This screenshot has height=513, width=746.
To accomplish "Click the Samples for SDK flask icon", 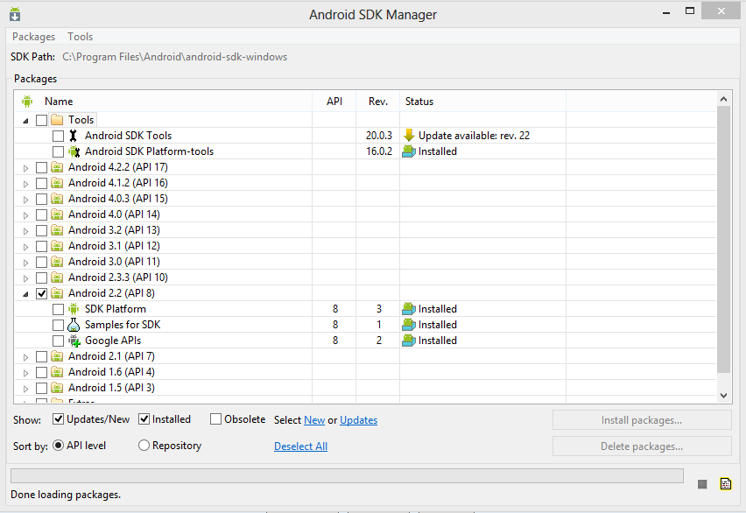I will click(74, 325).
